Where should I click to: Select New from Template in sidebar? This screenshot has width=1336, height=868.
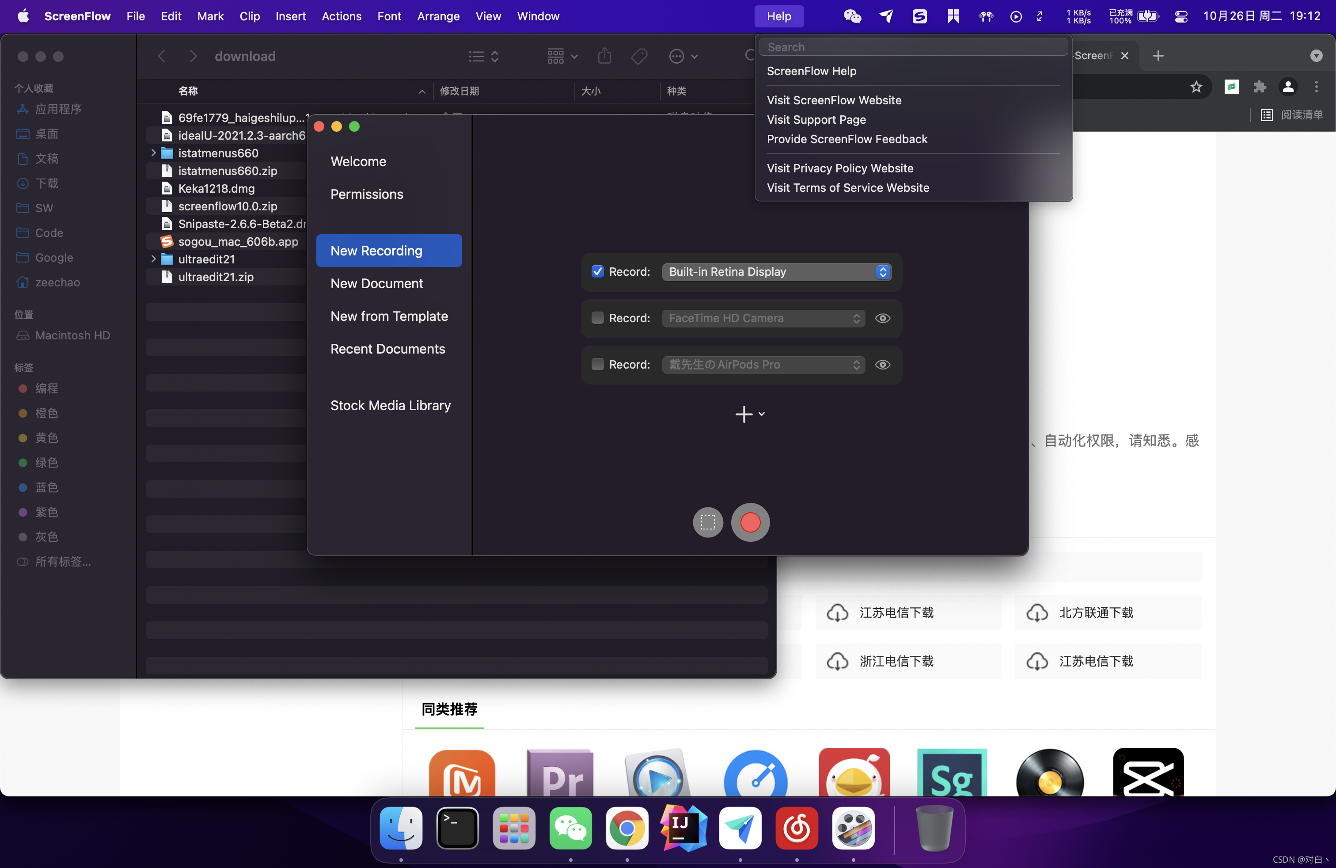click(x=389, y=316)
